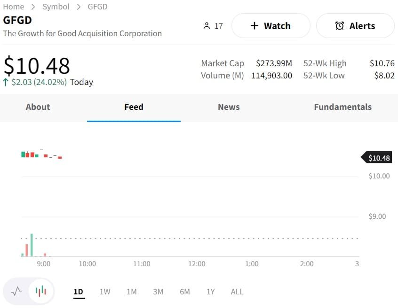Select the 1W time range
Image resolution: width=398 pixels, height=308 pixels.
click(105, 292)
